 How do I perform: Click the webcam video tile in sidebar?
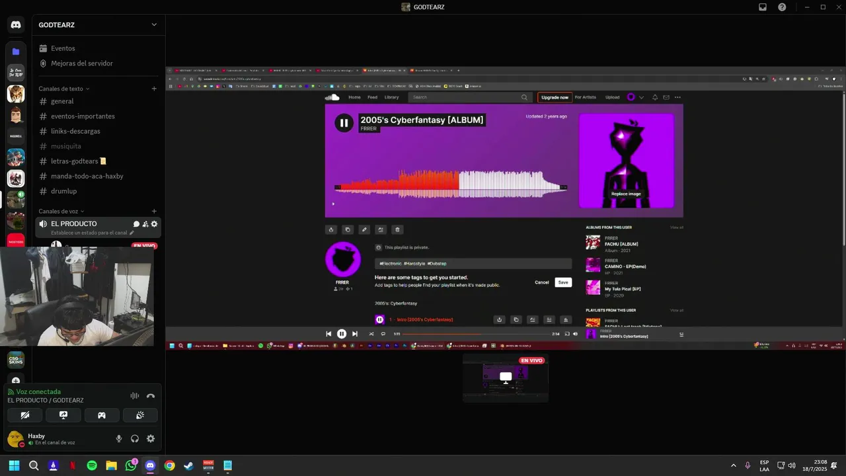pos(78,296)
